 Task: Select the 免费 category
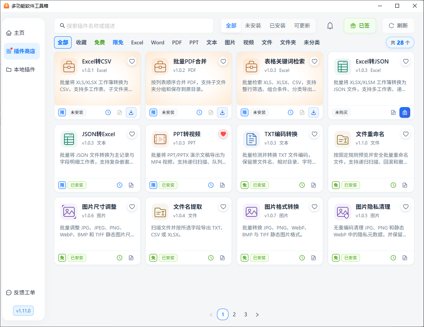click(x=100, y=42)
